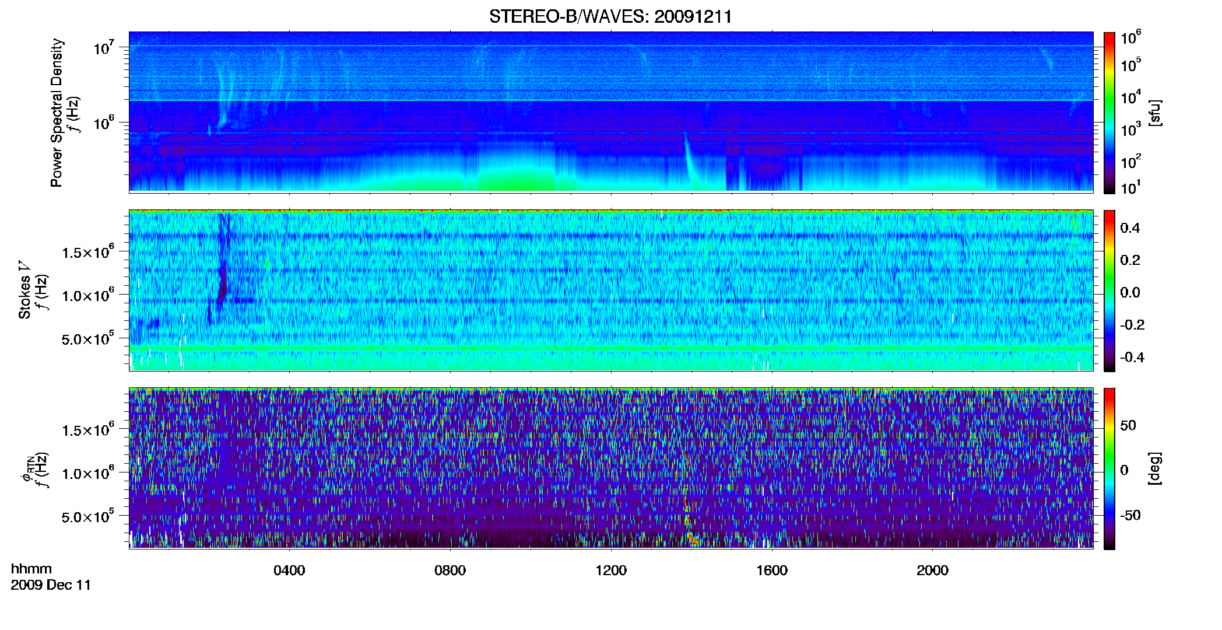Viewport: 1222px width, 630px height.
Task: Click the "1200" time axis label
Action: (611, 570)
